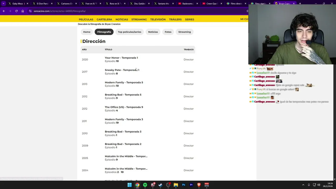Click the Director cell in the 2020 row
The image size is (336, 189).
(x=188, y=60)
